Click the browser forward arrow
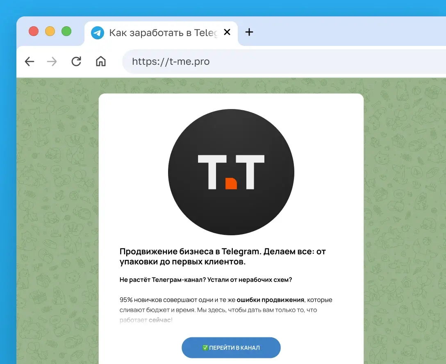Screen dimensions: 446x364 click(52, 61)
